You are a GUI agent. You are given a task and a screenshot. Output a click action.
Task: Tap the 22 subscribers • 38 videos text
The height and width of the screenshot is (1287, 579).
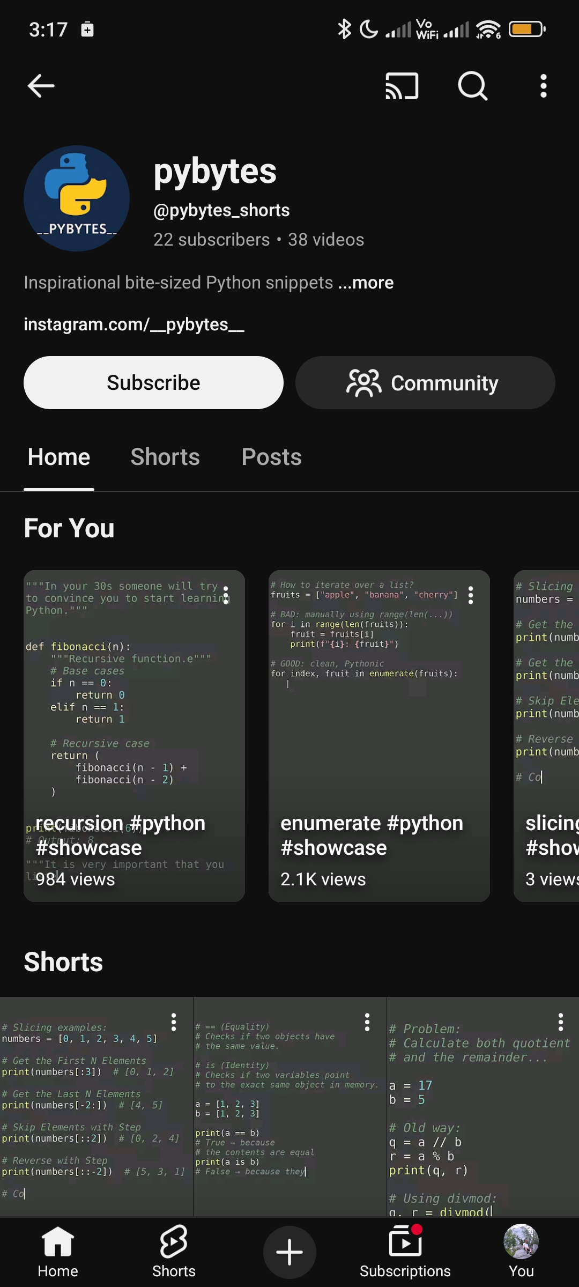click(x=258, y=240)
